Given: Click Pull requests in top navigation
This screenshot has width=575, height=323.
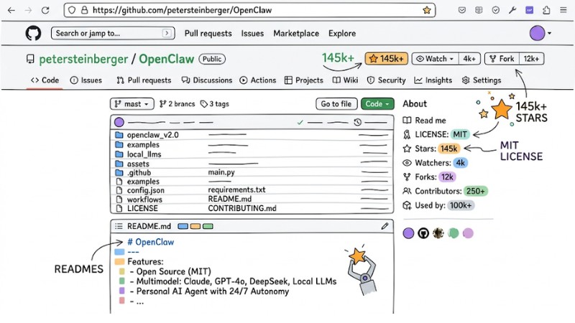Looking at the screenshot, I should [208, 33].
